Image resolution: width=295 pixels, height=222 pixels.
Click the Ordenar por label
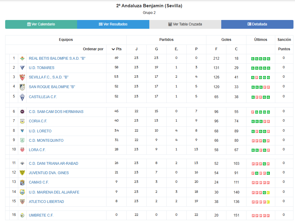point(93,49)
